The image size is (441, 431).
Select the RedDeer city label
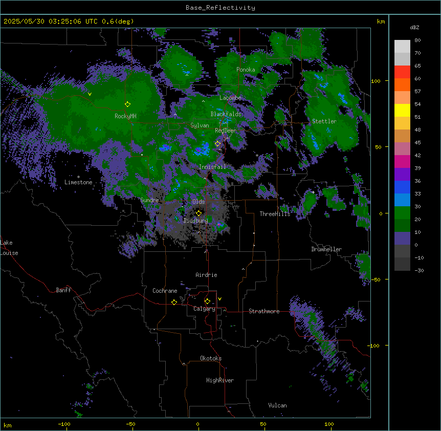(x=226, y=131)
